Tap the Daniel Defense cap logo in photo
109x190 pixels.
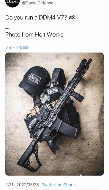pos(34,78)
